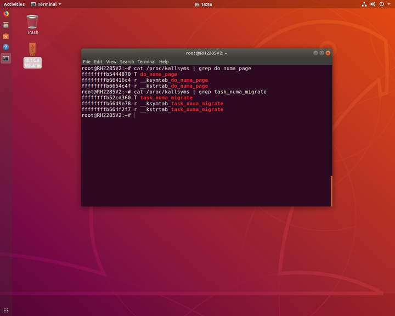Image resolution: width=395 pixels, height=316 pixels.
Task: Open the Search menu in Terminal
Action: (127, 62)
